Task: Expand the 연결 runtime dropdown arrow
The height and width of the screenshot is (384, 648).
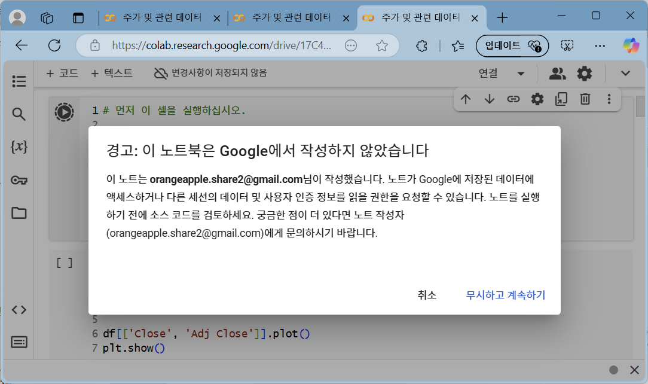Action: tap(521, 74)
